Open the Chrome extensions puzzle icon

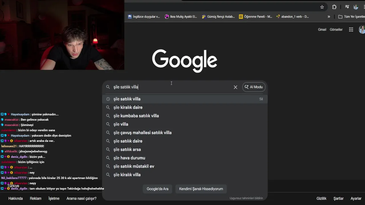pos(334,7)
